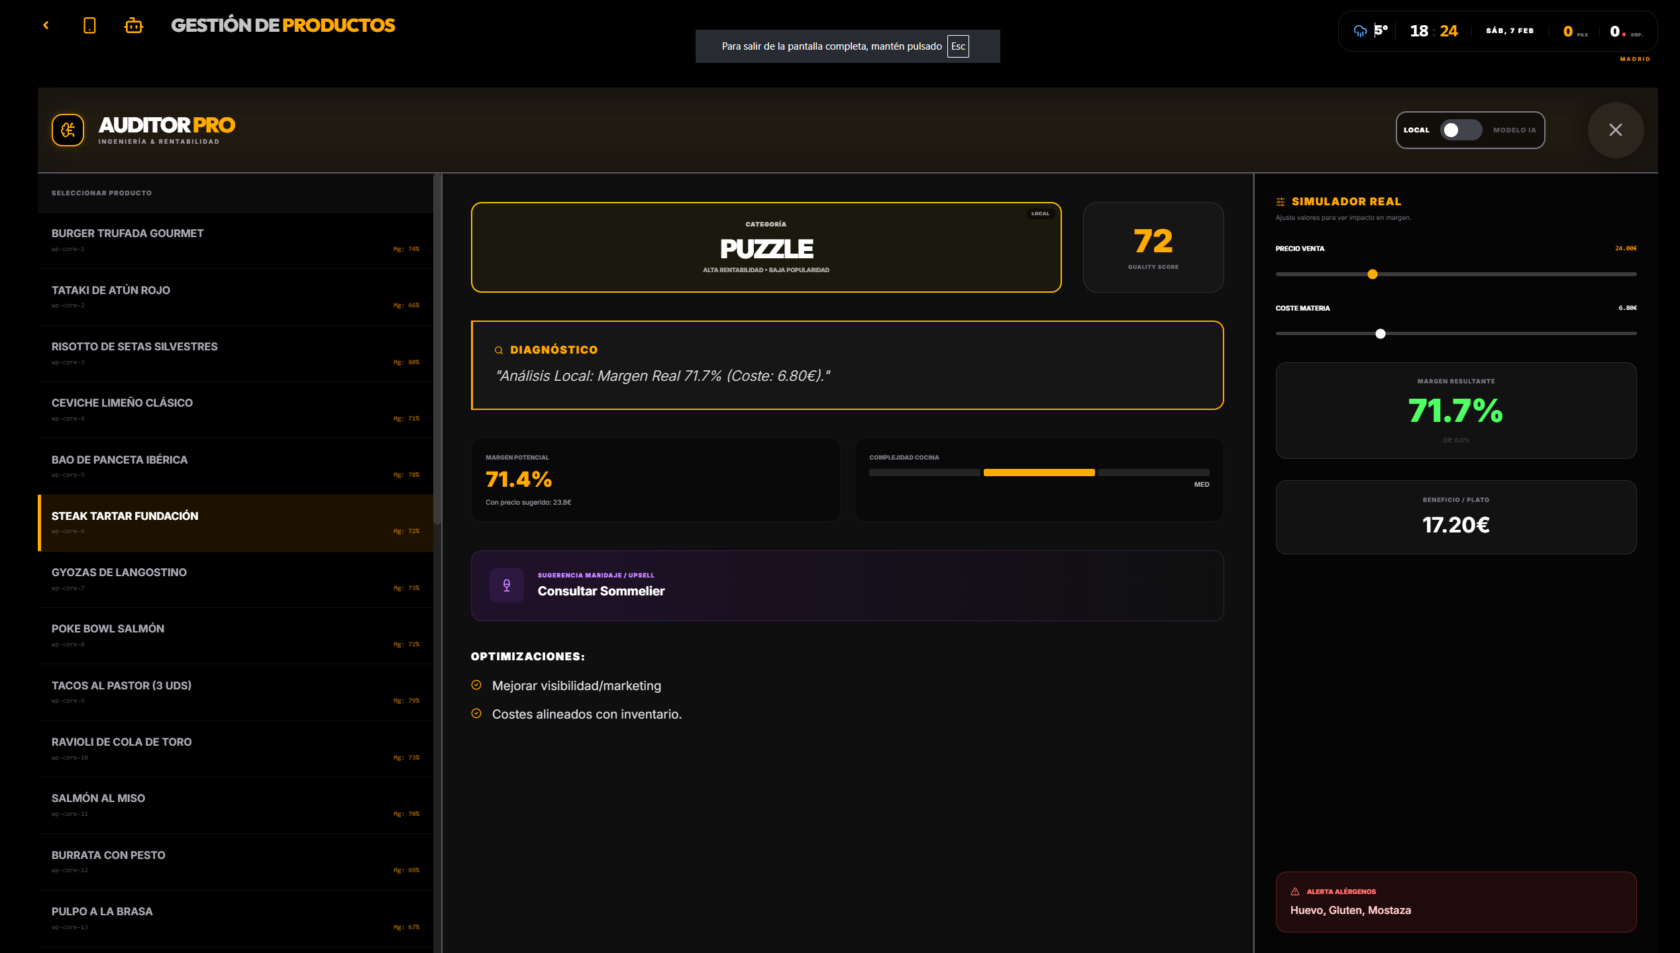Screen dimensions: 1680x953
Task: Click the Auditor Pro brain logo icon
Action: point(68,130)
